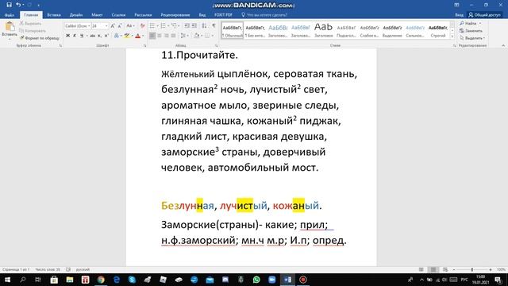Switch to Web Layout view

[x=445, y=269]
